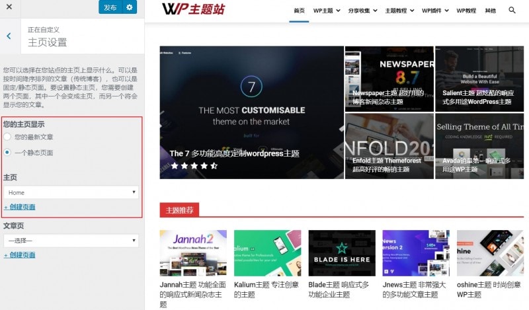Click The 7 banner star rating

[194, 166]
